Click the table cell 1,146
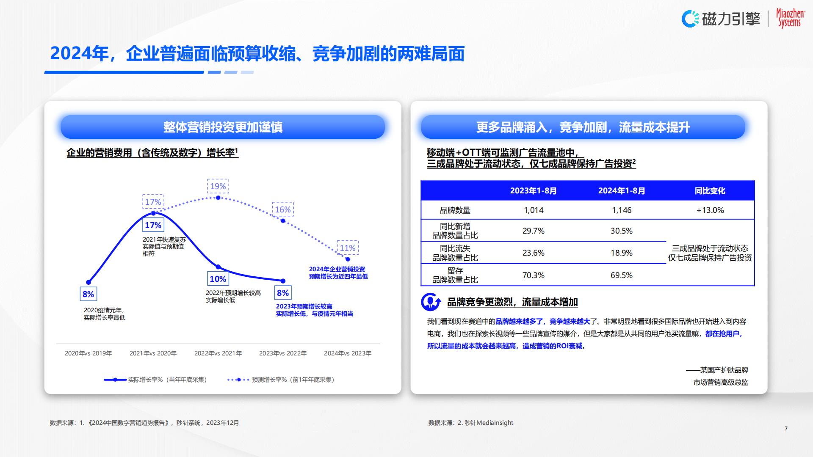Image resolution: width=813 pixels, height=457 pixels. point(622,210)
